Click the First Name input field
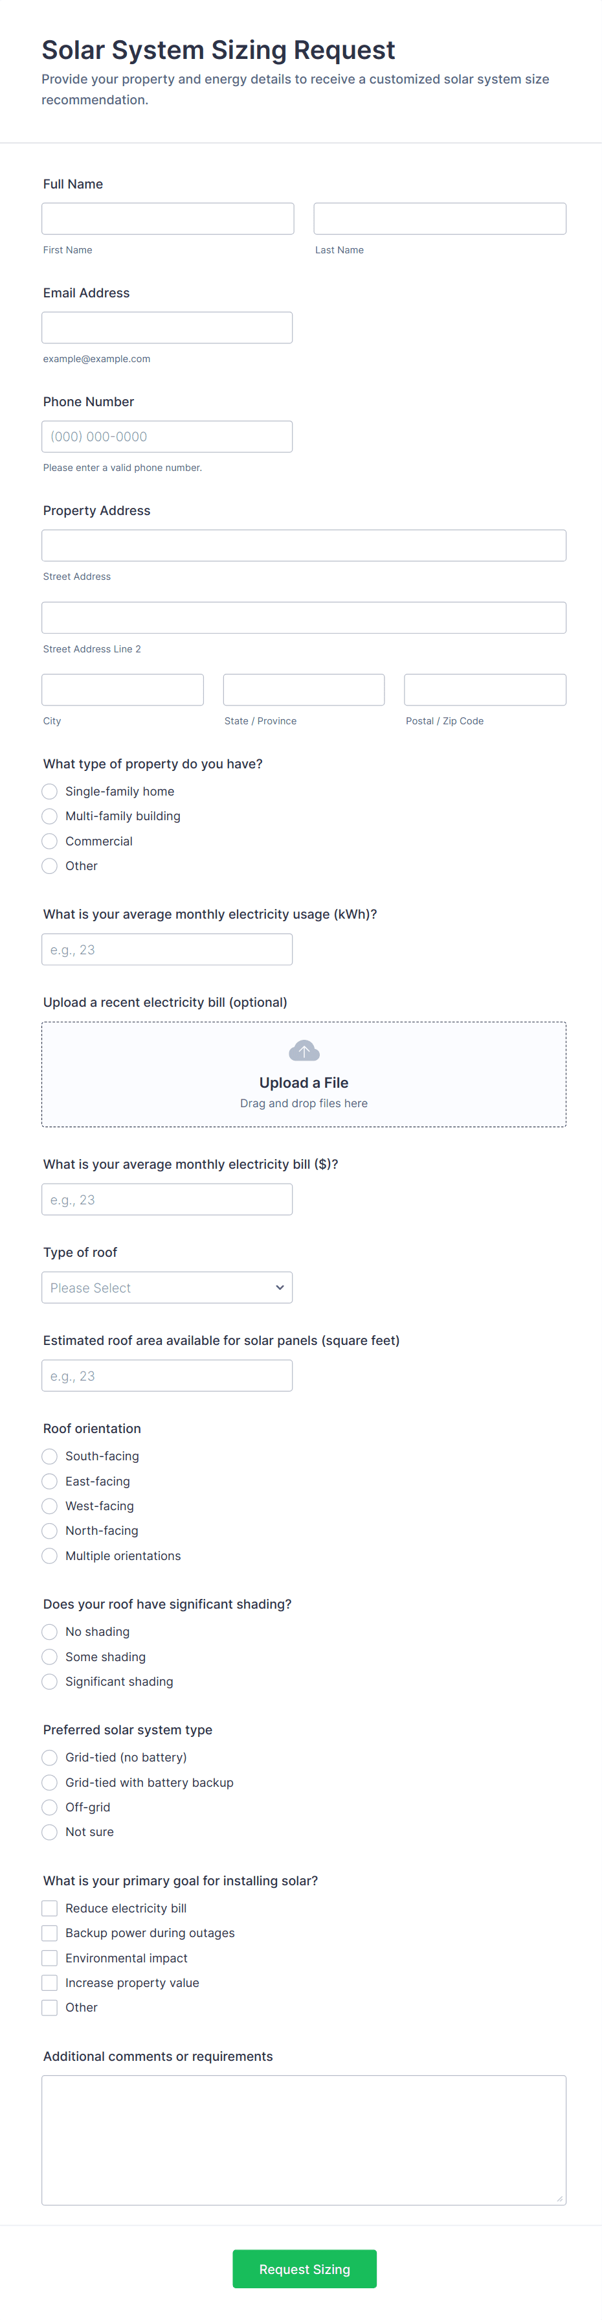 [x=168, y=219]
